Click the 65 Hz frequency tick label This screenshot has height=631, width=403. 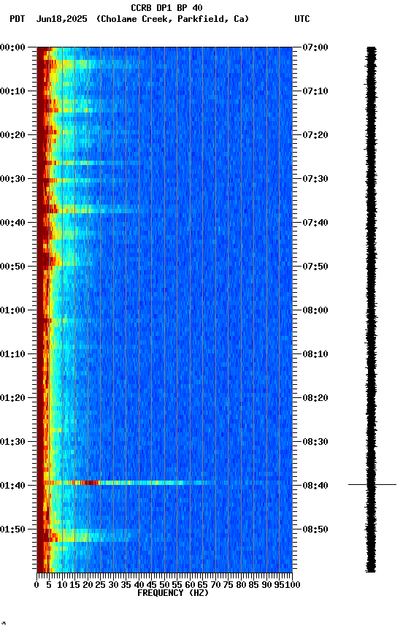[203, 585]
